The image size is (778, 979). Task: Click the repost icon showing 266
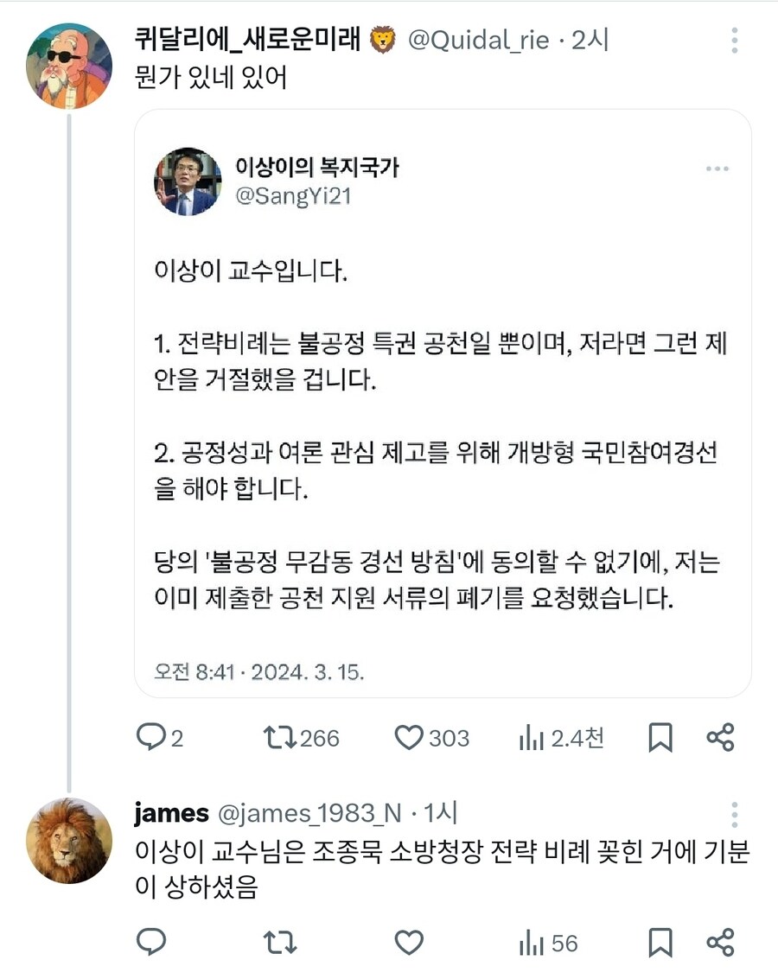(282, 738)
